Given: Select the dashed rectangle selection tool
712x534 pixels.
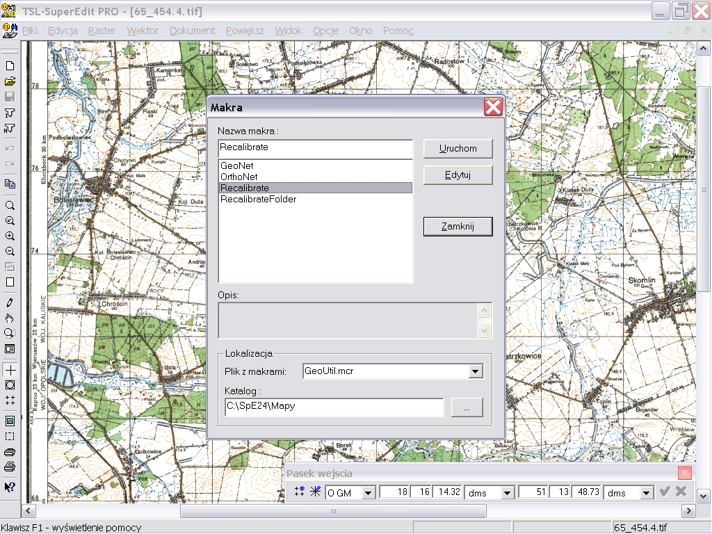Looking at the screenshot, I should (10, 437).
